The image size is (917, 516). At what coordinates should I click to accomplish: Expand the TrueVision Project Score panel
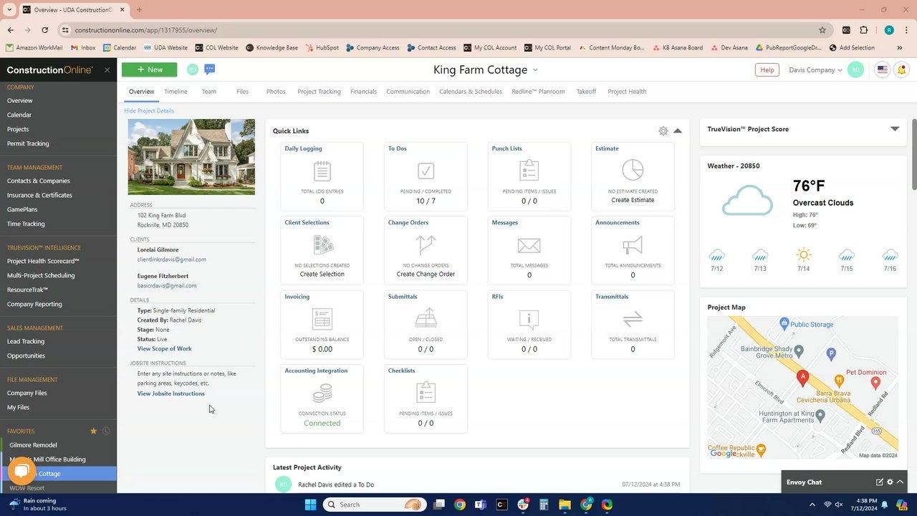[895, 129]
